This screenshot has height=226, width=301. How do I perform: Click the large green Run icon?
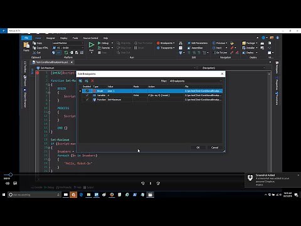[92, 45]
